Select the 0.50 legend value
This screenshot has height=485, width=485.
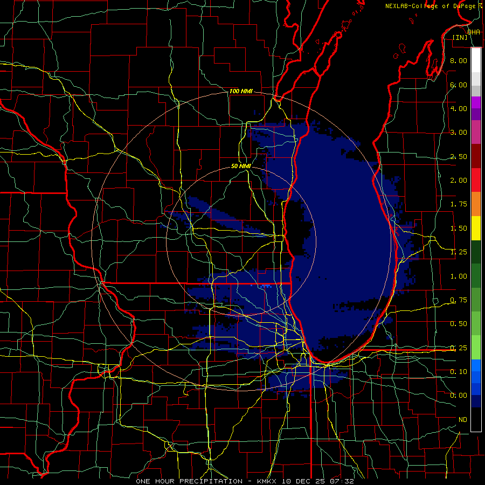[x=459, y=324]
